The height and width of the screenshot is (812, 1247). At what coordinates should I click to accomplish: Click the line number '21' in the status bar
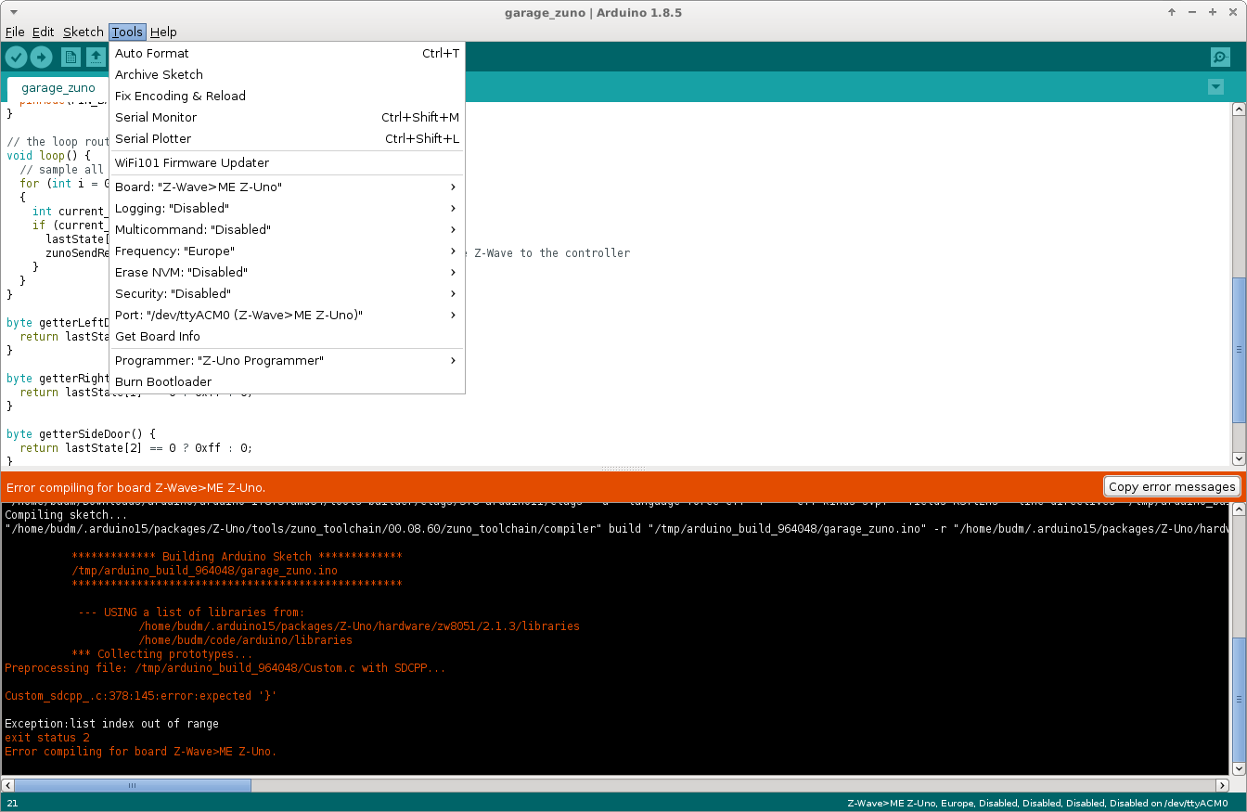(x=12, y=803)
